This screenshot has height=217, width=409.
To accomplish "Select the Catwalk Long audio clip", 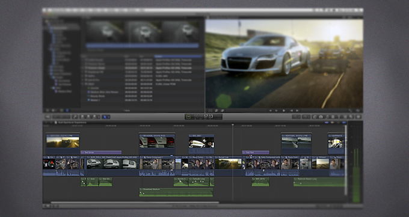I will pos(199,182).
